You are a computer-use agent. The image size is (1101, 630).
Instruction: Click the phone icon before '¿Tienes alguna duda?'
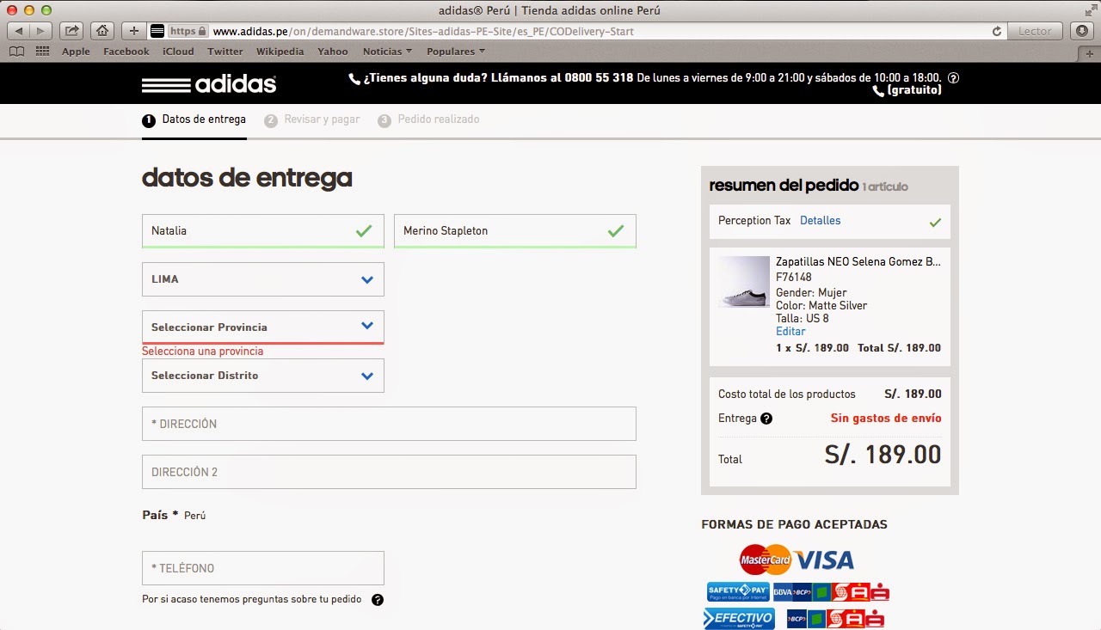(354, 78)
